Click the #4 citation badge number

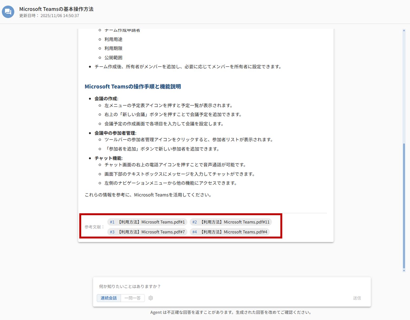pyautogui.click(x=194, y=232)
